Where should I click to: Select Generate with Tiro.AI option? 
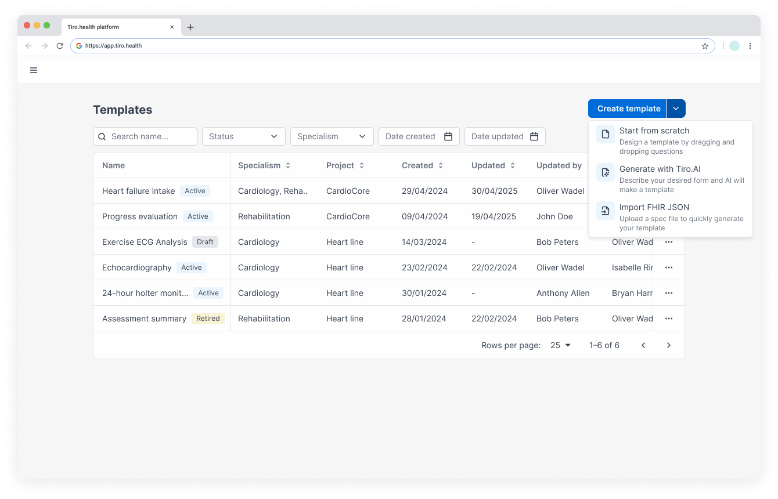click(x=671, y=179)
